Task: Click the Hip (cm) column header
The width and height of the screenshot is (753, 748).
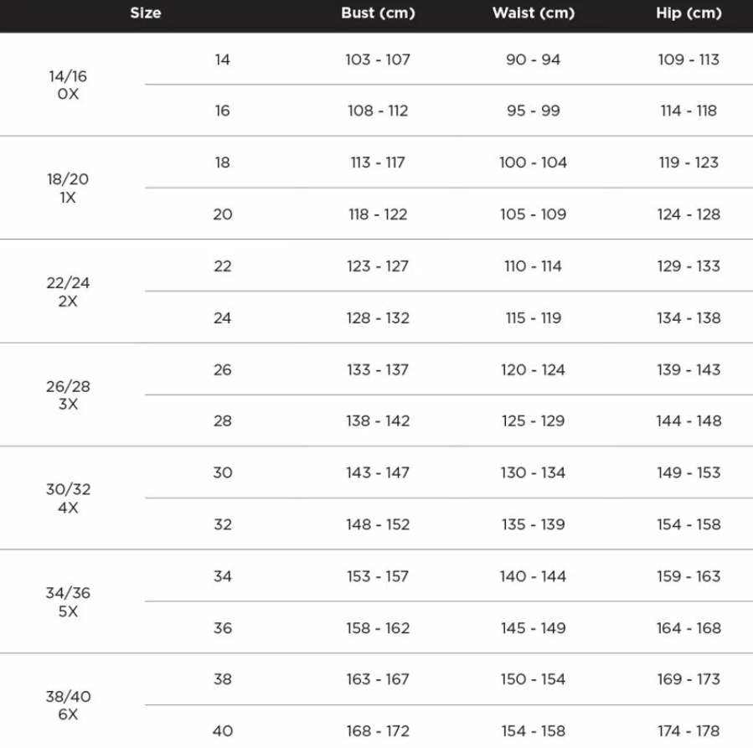Action: point(689,13)
